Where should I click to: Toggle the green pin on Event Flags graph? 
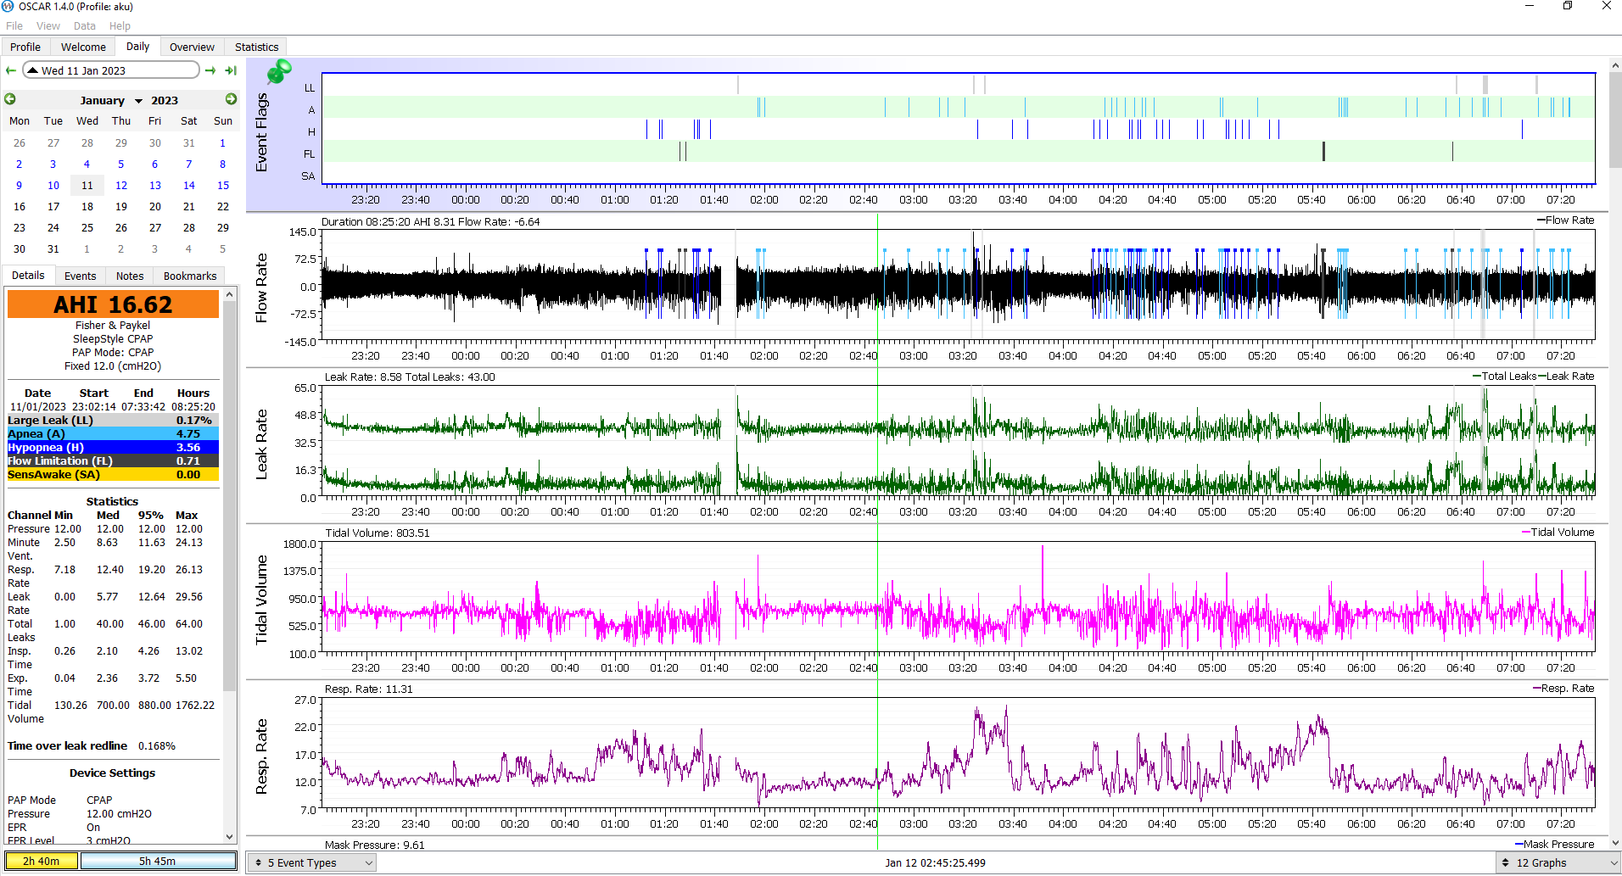point(279,71)
